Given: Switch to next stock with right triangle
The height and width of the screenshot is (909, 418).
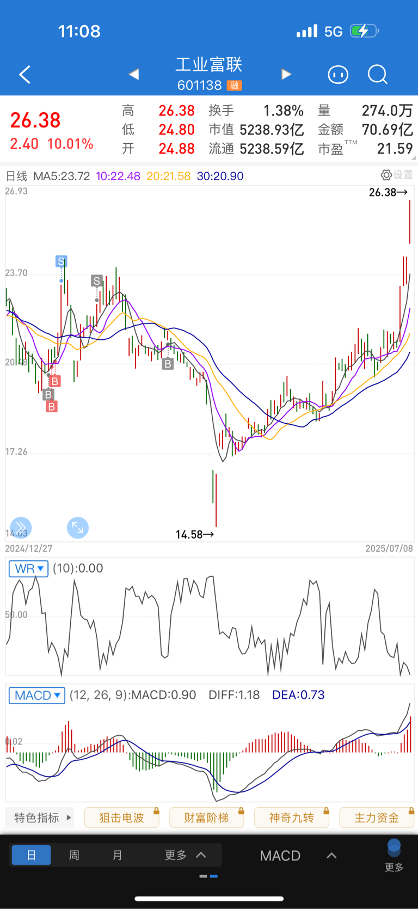Looking at the screenshot, I should point(286,74).
